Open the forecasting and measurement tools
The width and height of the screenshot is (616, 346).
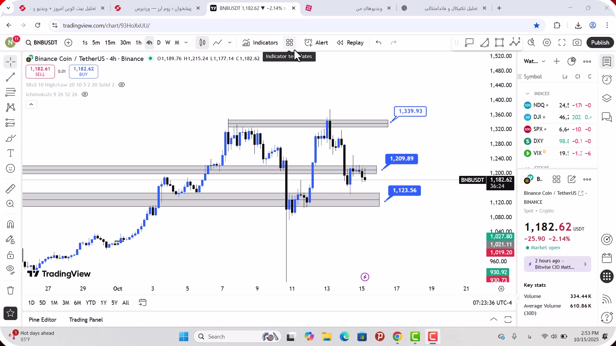[10, 123]
